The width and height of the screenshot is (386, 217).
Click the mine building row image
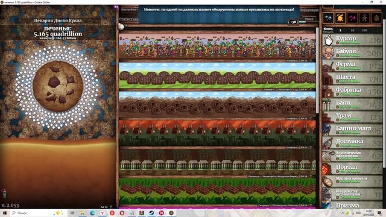pos(217,104)
